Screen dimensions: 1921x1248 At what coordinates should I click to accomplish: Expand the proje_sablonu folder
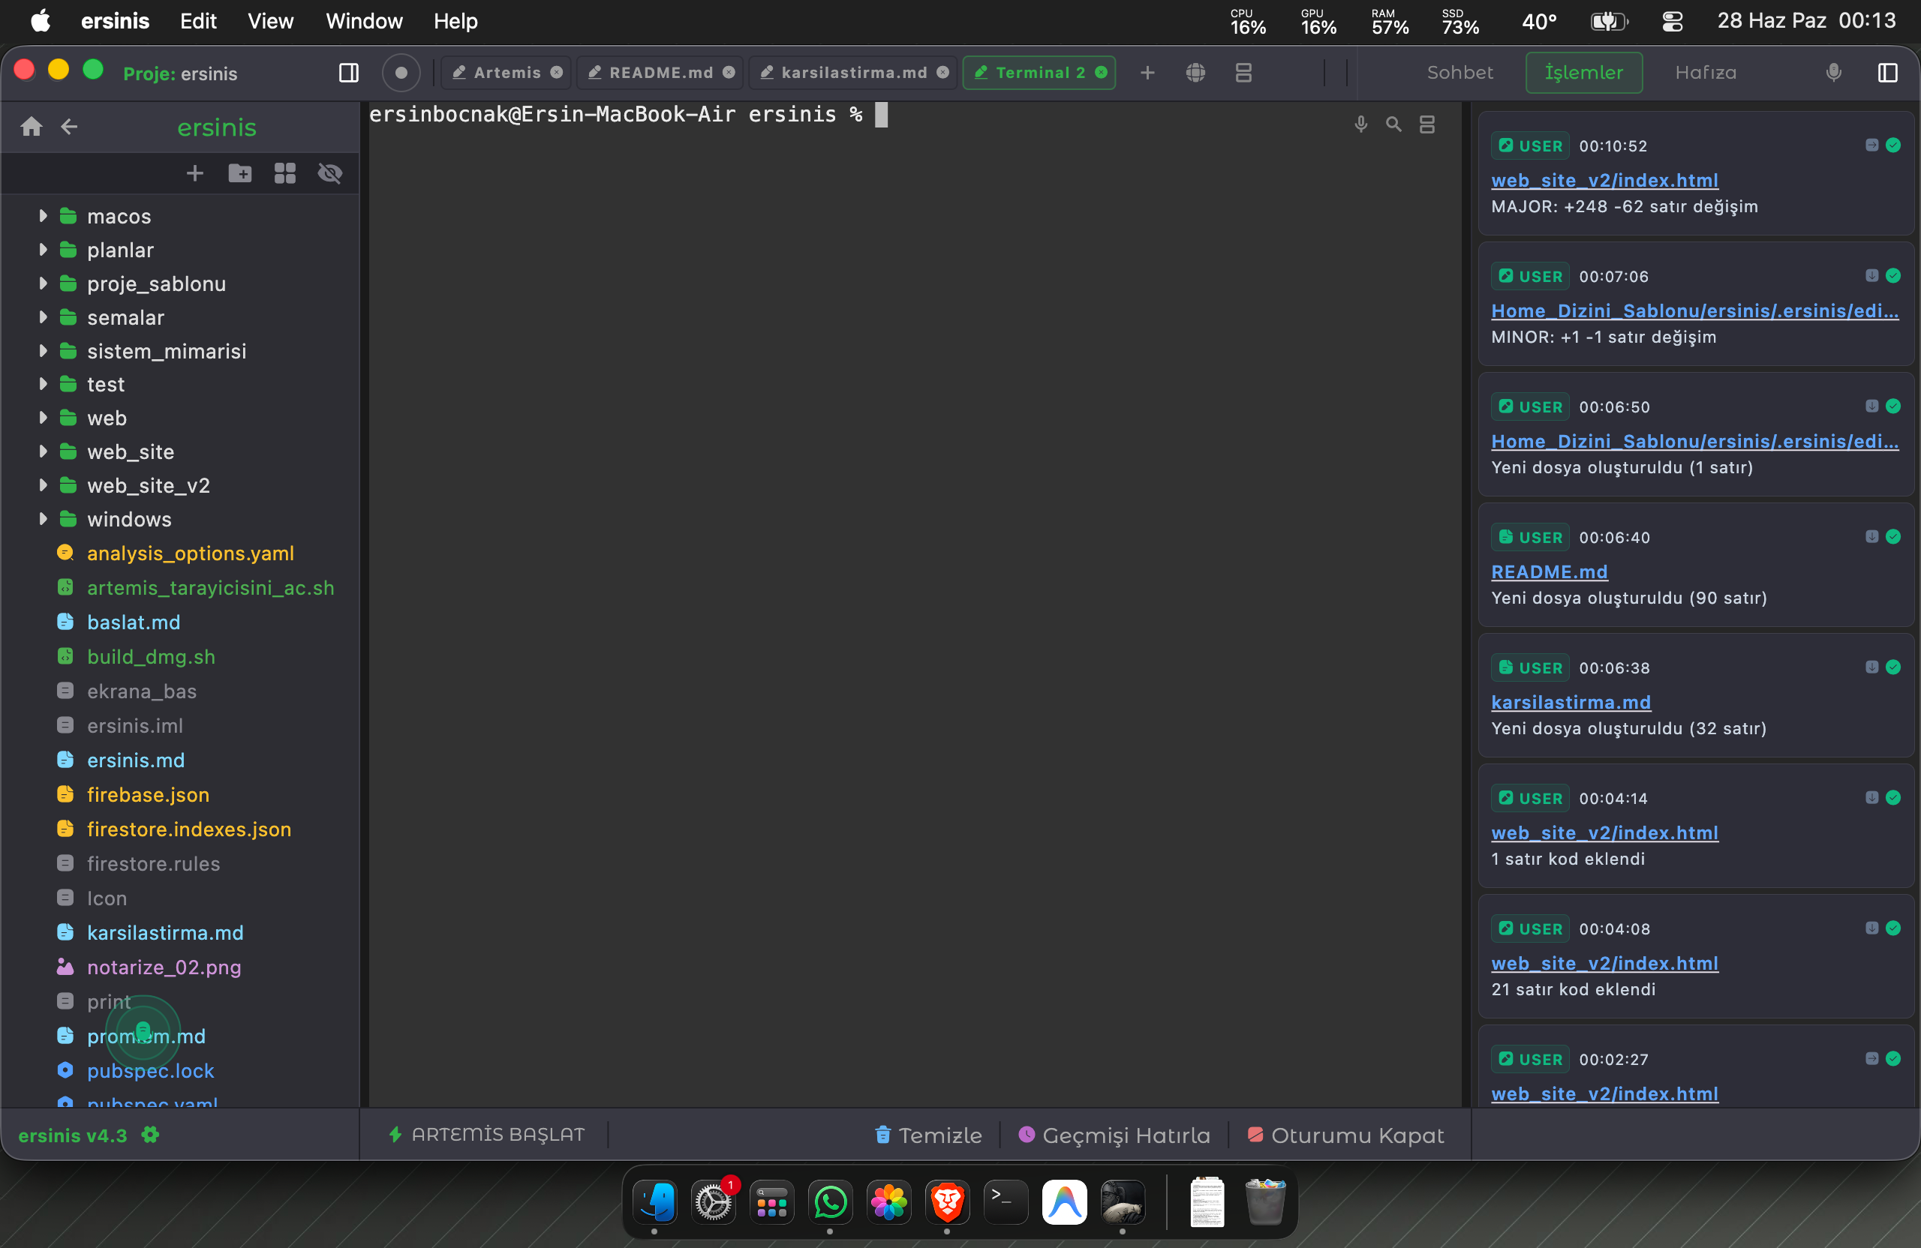click(43, 283)
